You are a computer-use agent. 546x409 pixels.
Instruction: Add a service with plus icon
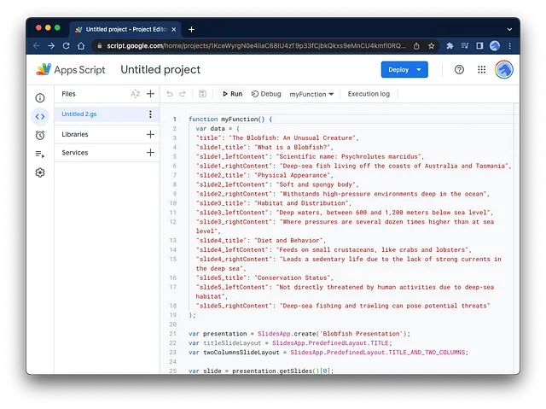150,153
